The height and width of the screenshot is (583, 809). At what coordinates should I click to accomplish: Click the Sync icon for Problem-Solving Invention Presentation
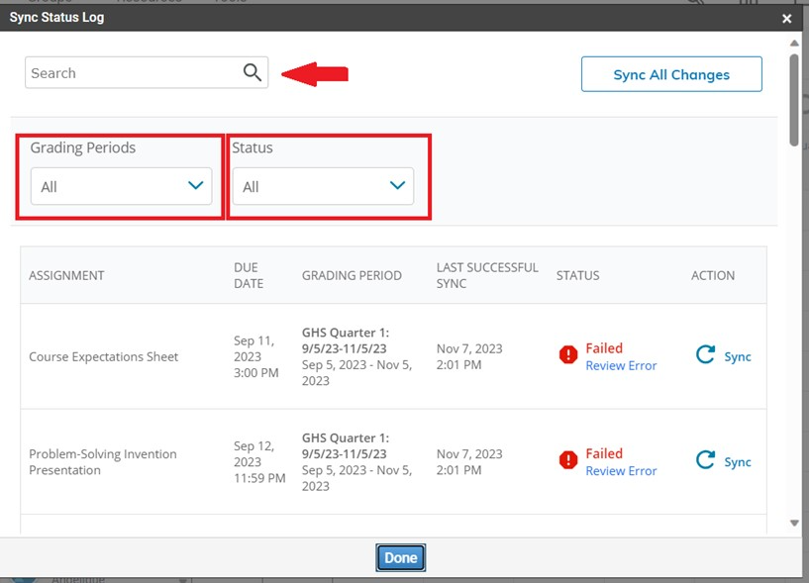[x=706, y=460]
